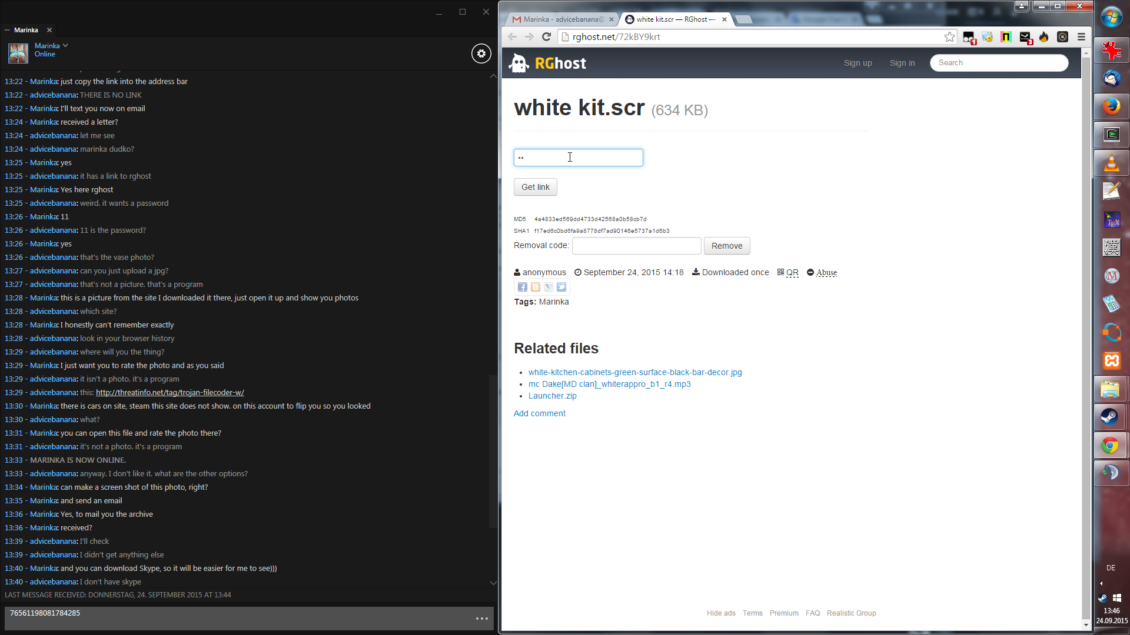Open Steam chat settings gear
The width and height of the screenshot is (1130, 635).
click(481, 54)
